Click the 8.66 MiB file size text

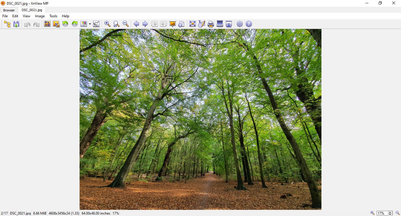pos(40,213)
